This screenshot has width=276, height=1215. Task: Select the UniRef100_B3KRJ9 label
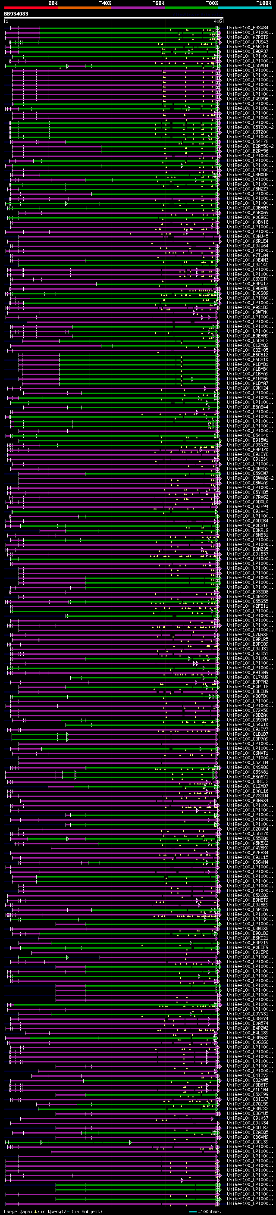(x=248, y=530)
